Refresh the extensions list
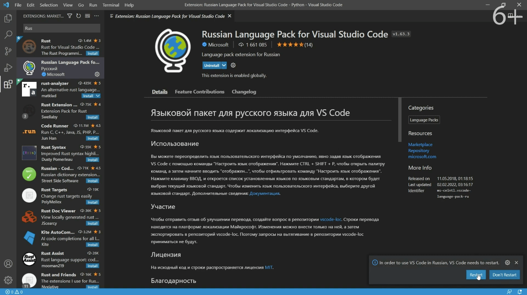527x295 pixels. tap(78, 16)
